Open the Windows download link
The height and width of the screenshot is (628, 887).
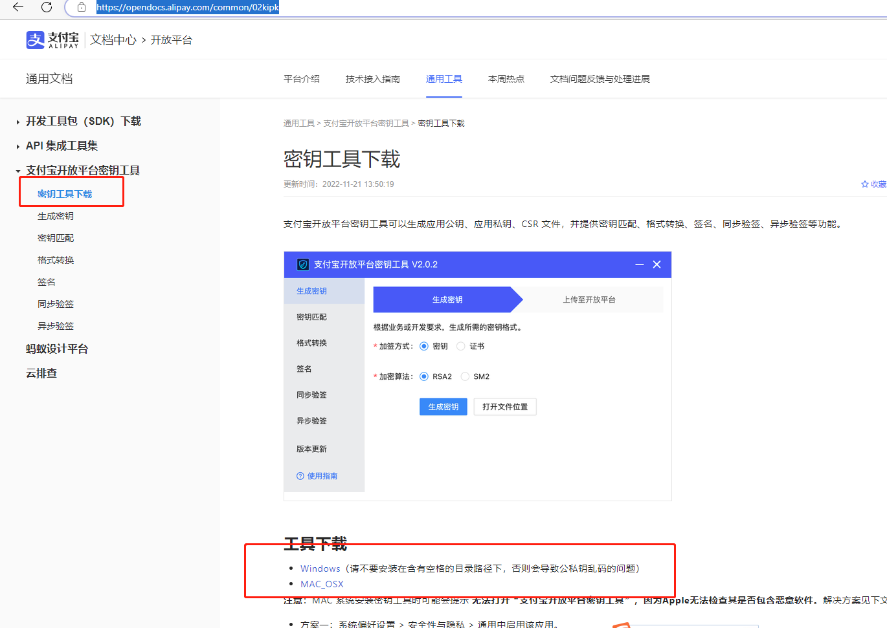320,568
